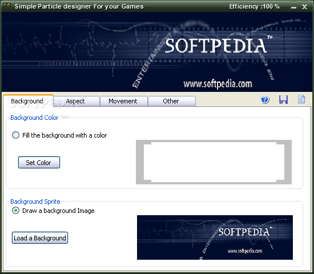314x274 pixels.
Task: Click the white background color preview swatch
Action: (214, 162)
